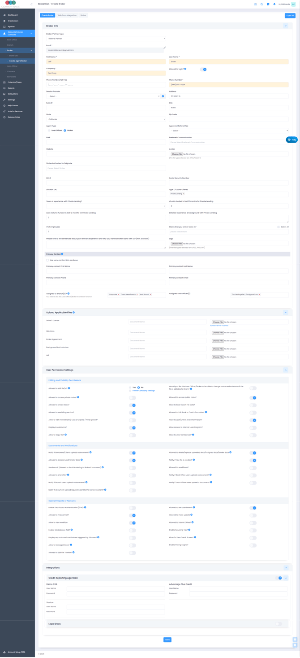Open the State dropdown
This screenshot has height=658, width=300.
[x=106, y=119]
